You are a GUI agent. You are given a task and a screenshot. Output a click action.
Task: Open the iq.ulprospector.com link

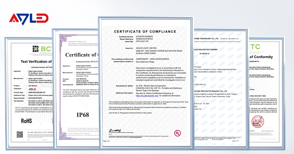coord(147,96)
